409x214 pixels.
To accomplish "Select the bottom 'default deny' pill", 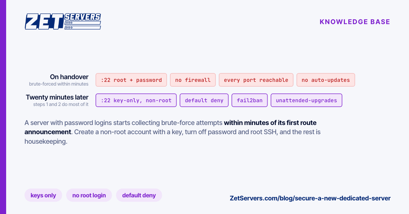I will [x=139, y=195].
